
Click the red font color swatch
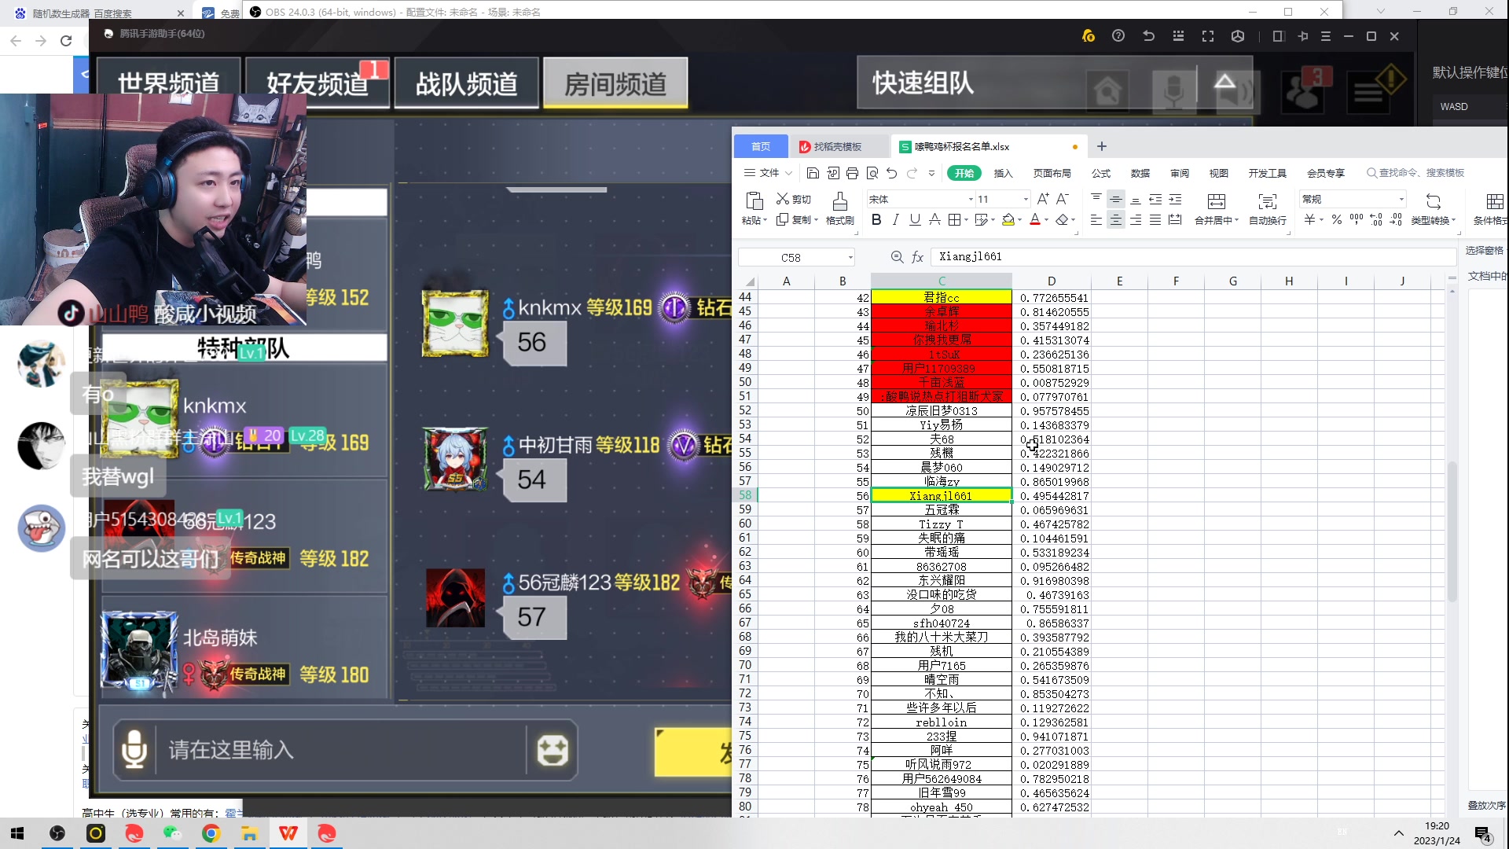tap(1035, 220)
